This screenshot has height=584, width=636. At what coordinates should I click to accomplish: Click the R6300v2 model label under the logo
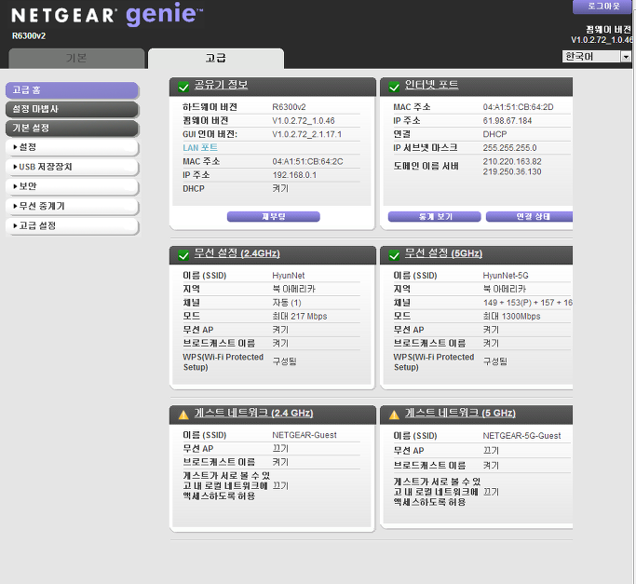pos(29,36)
